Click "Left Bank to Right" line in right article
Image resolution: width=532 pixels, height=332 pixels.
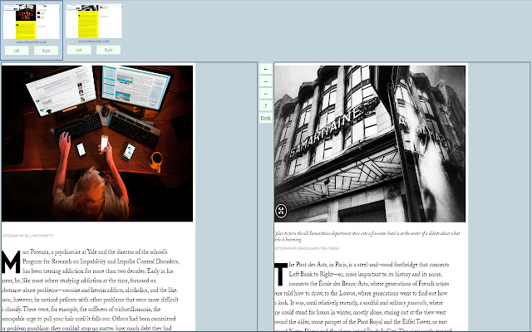(366, 274)
